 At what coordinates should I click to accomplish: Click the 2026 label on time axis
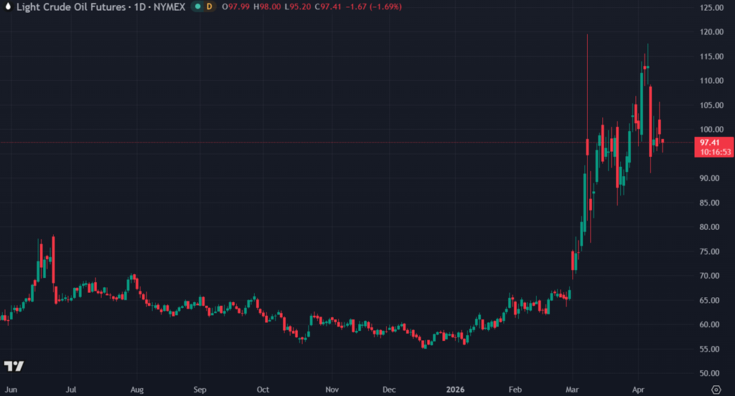pos(457,390)
